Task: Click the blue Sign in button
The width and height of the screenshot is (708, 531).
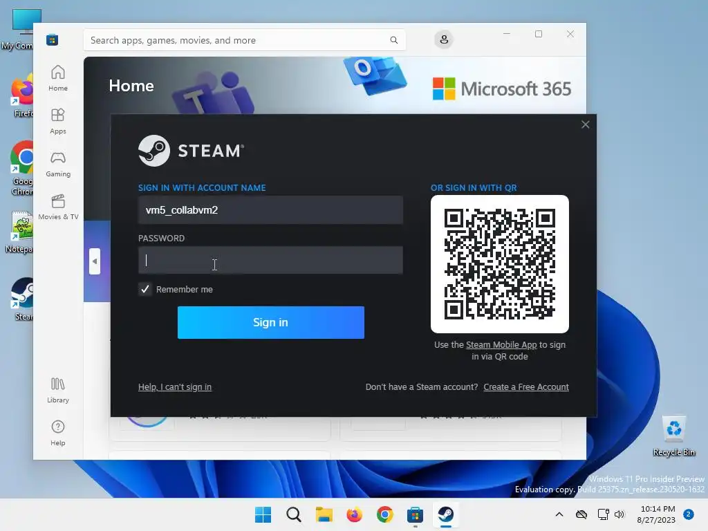Action: pos(271,322)
